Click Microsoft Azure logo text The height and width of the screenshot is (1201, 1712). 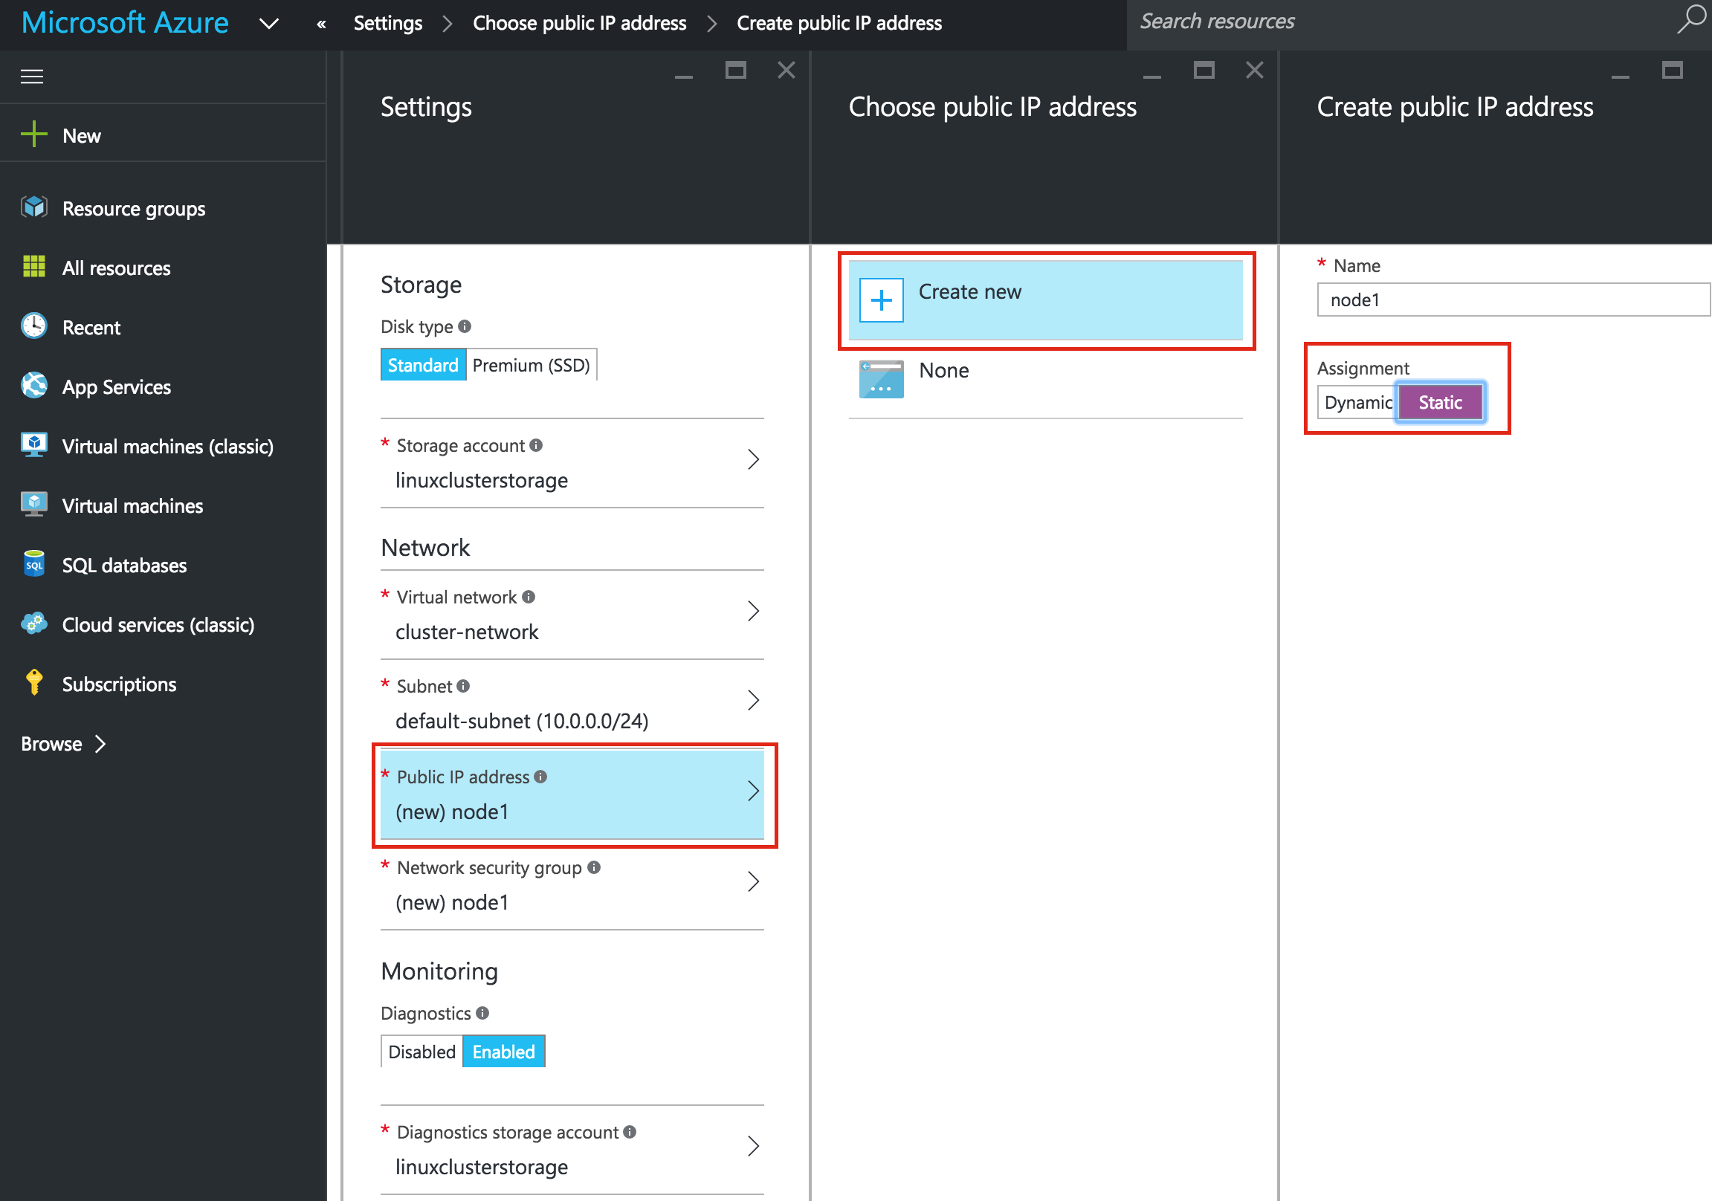tap(125, 22)
